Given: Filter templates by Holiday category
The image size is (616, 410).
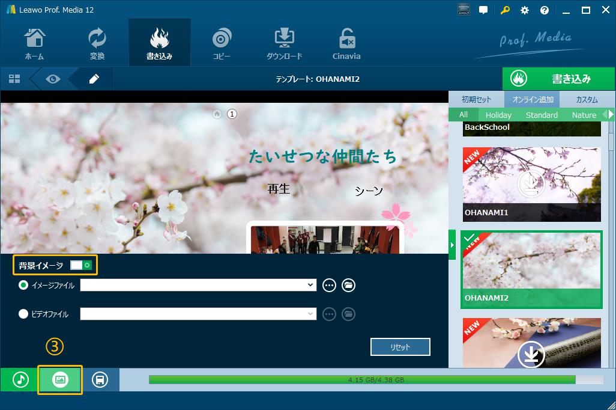Looking at the screenshot, I should pyautogui.click(x=498, y=115).
